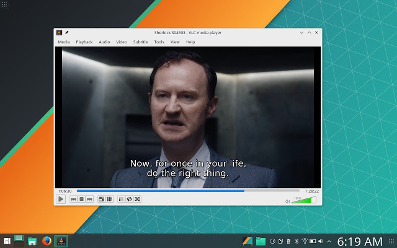Show extended settings equalizer icon
This screenshot has width=397, height=248.
[x=109, y=199]
